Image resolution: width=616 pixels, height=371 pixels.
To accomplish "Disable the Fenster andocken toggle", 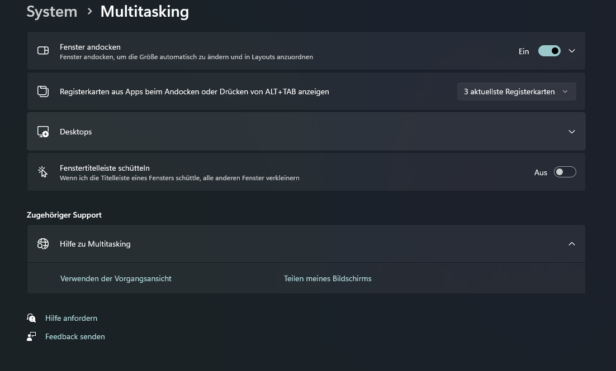I will pyautogui.click(x=549, y=51).
